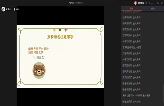Click the 吴凌杰 user avatar icon

[3, 9]
